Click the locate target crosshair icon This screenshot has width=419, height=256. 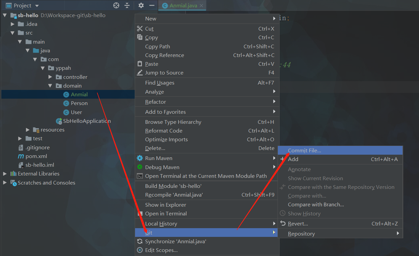tap(116, 5)
